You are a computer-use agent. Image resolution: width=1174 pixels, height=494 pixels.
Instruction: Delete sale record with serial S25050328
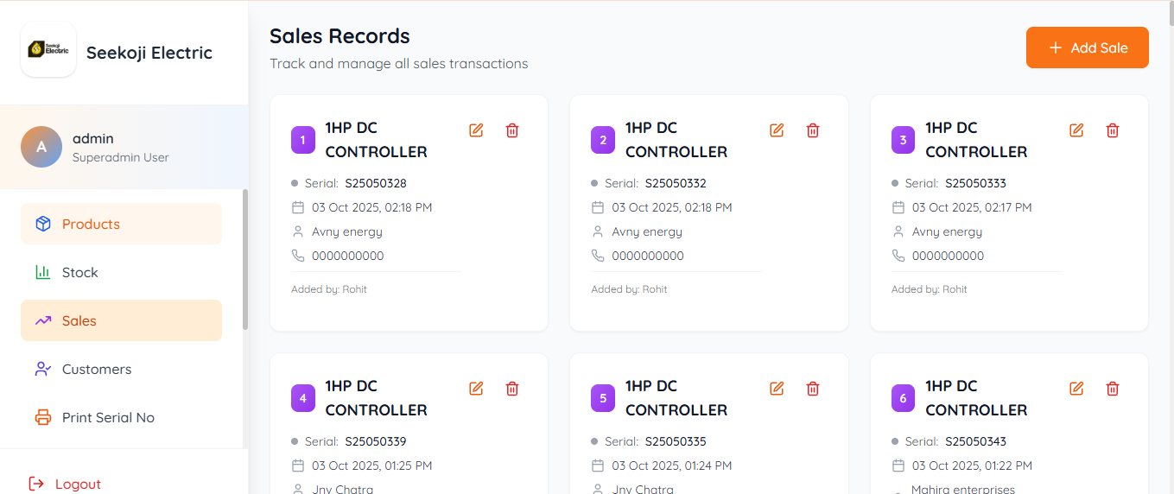(512, 130)
